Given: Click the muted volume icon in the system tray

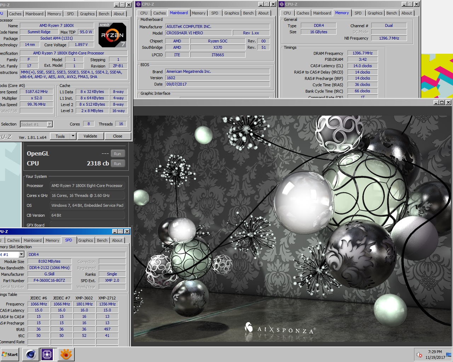Looking at the screenshot, I should [x=419, y=355].
